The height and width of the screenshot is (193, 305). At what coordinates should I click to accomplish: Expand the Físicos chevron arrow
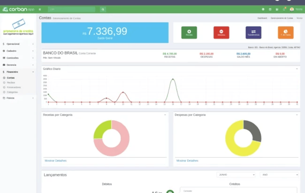[x=33, y=98]
